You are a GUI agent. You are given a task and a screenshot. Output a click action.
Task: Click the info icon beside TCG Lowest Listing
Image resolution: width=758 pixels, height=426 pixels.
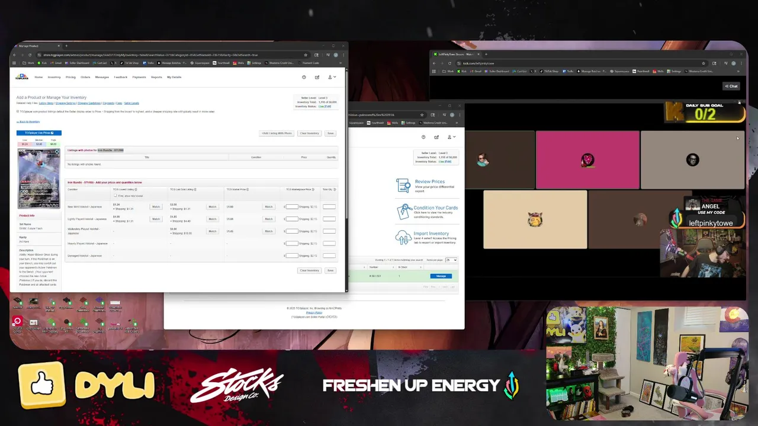[136, 189]
